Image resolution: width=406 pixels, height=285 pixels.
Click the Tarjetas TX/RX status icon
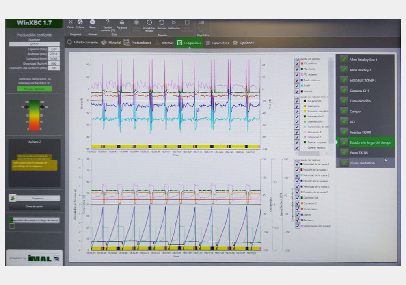[344, 132]
